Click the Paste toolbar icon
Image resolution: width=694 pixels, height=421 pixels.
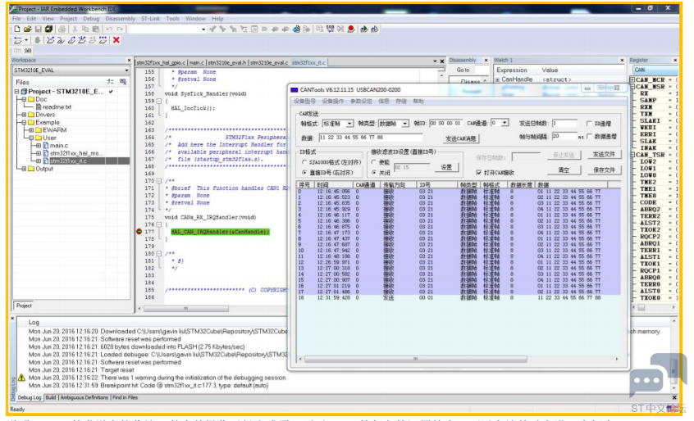96,29
